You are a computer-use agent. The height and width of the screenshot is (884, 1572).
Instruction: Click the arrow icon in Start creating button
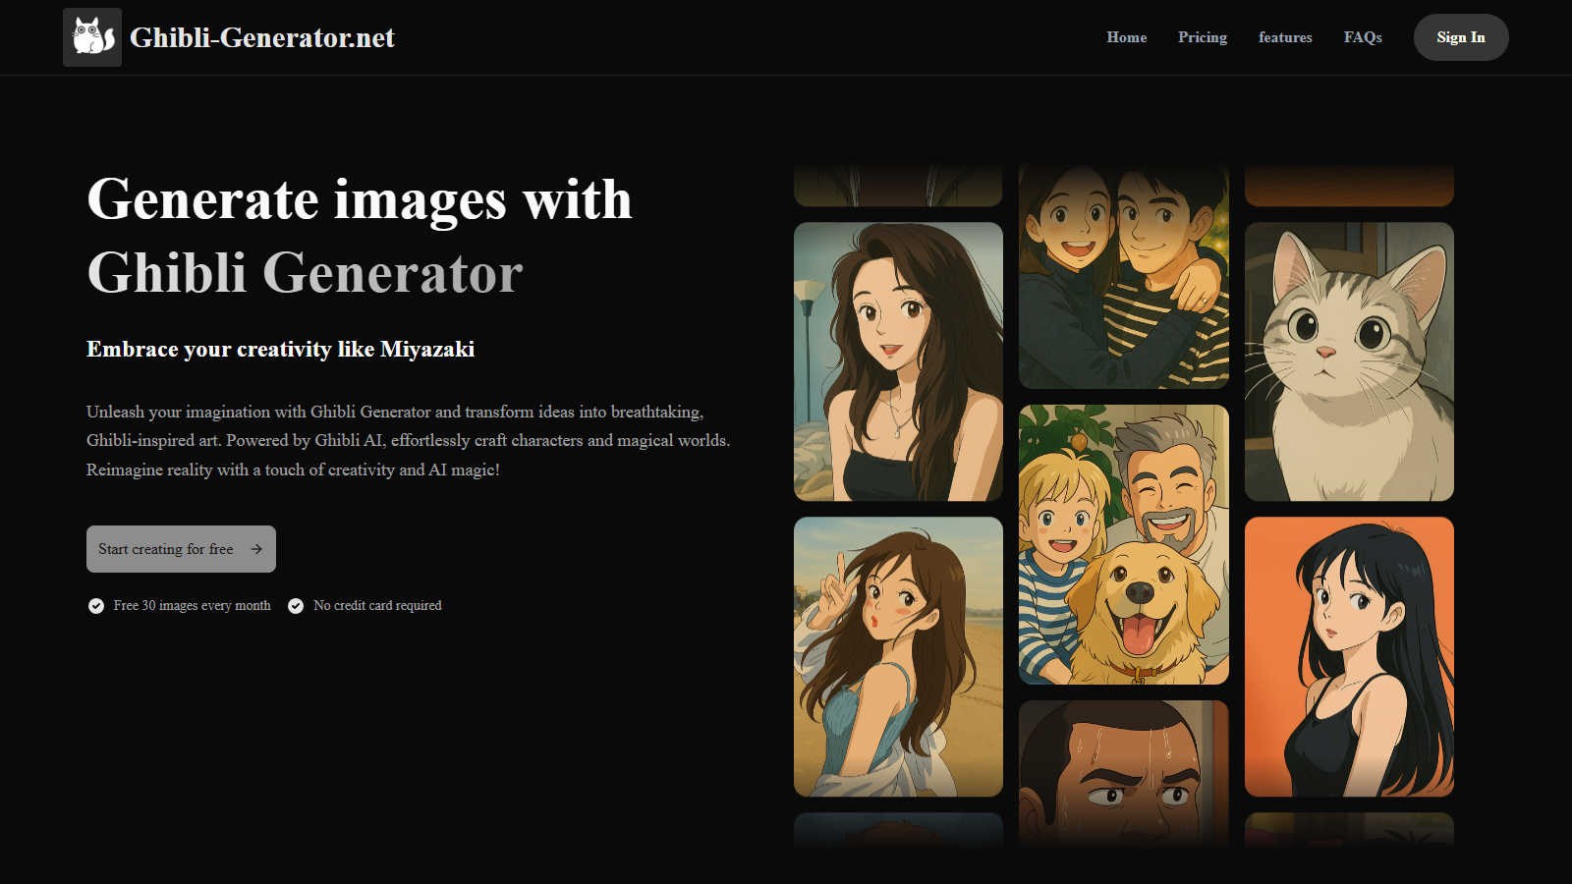tap(256, 549)
